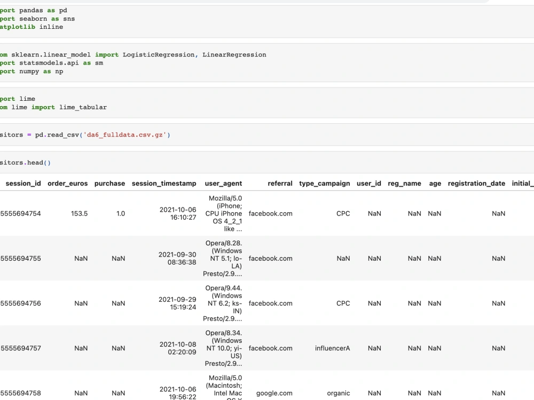Click the referral column header
This screenshot has height=400, width=534.
[x=280, y=183]
